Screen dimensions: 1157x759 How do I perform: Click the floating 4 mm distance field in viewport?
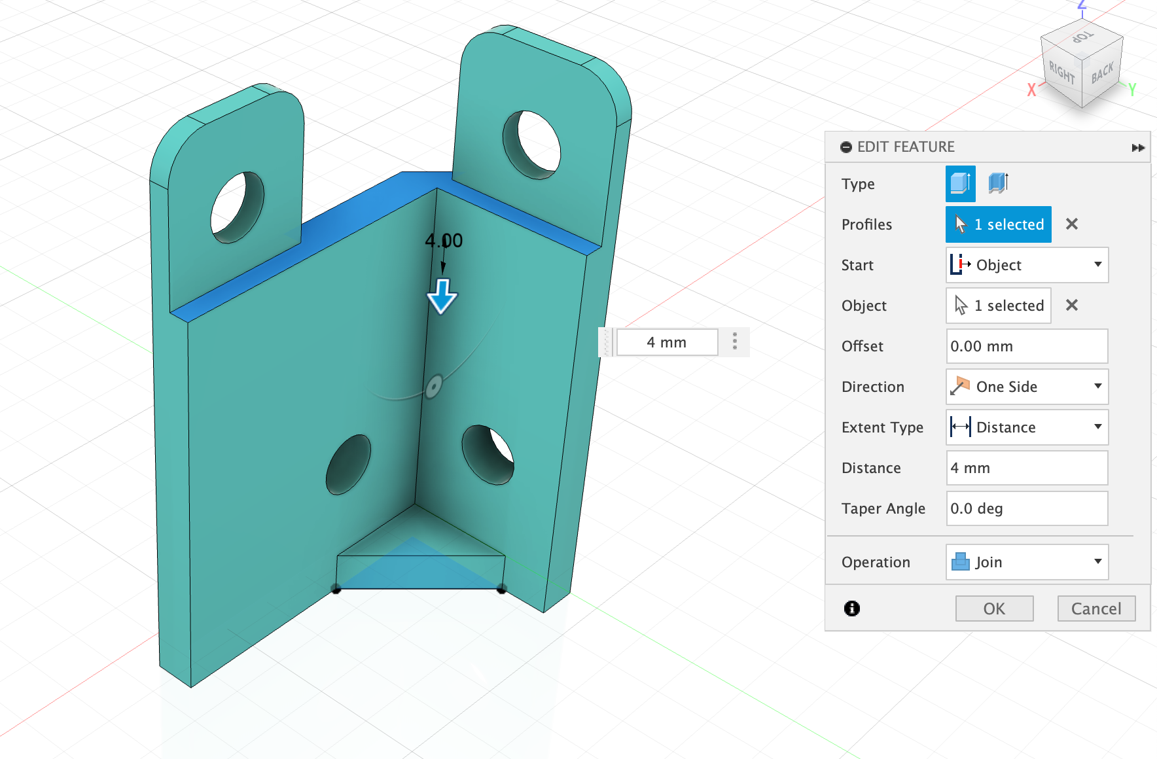667,342
